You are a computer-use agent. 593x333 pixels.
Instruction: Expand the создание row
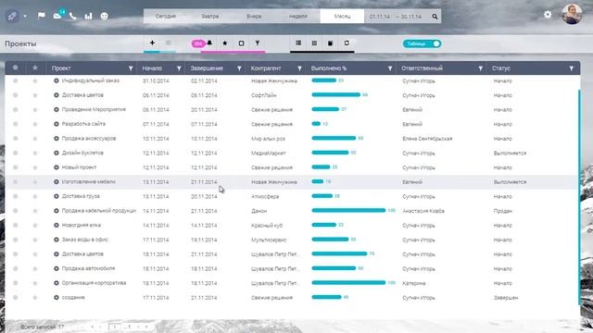click(57, 298)
